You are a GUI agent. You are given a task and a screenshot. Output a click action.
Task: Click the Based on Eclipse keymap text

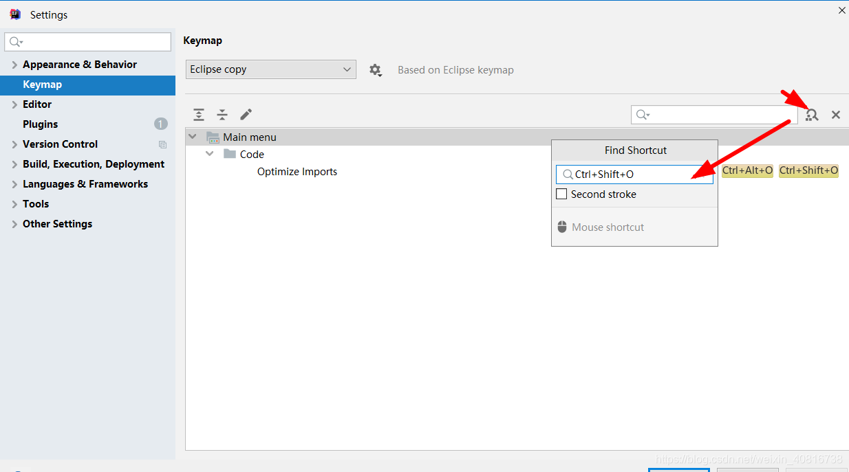(455, 70)
